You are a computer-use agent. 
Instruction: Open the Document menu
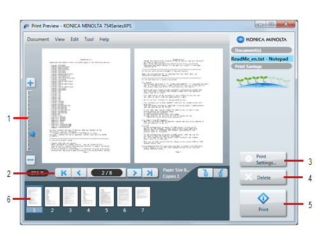[38, 39]
